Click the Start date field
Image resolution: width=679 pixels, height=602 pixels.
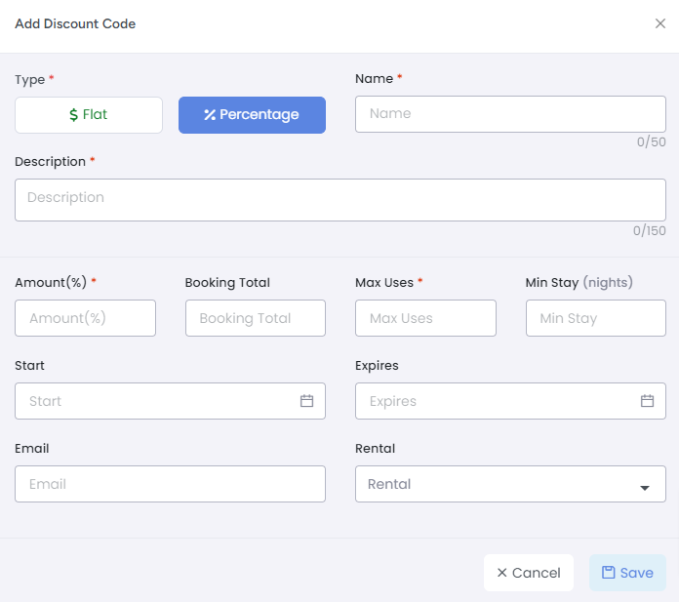point(170,401)
